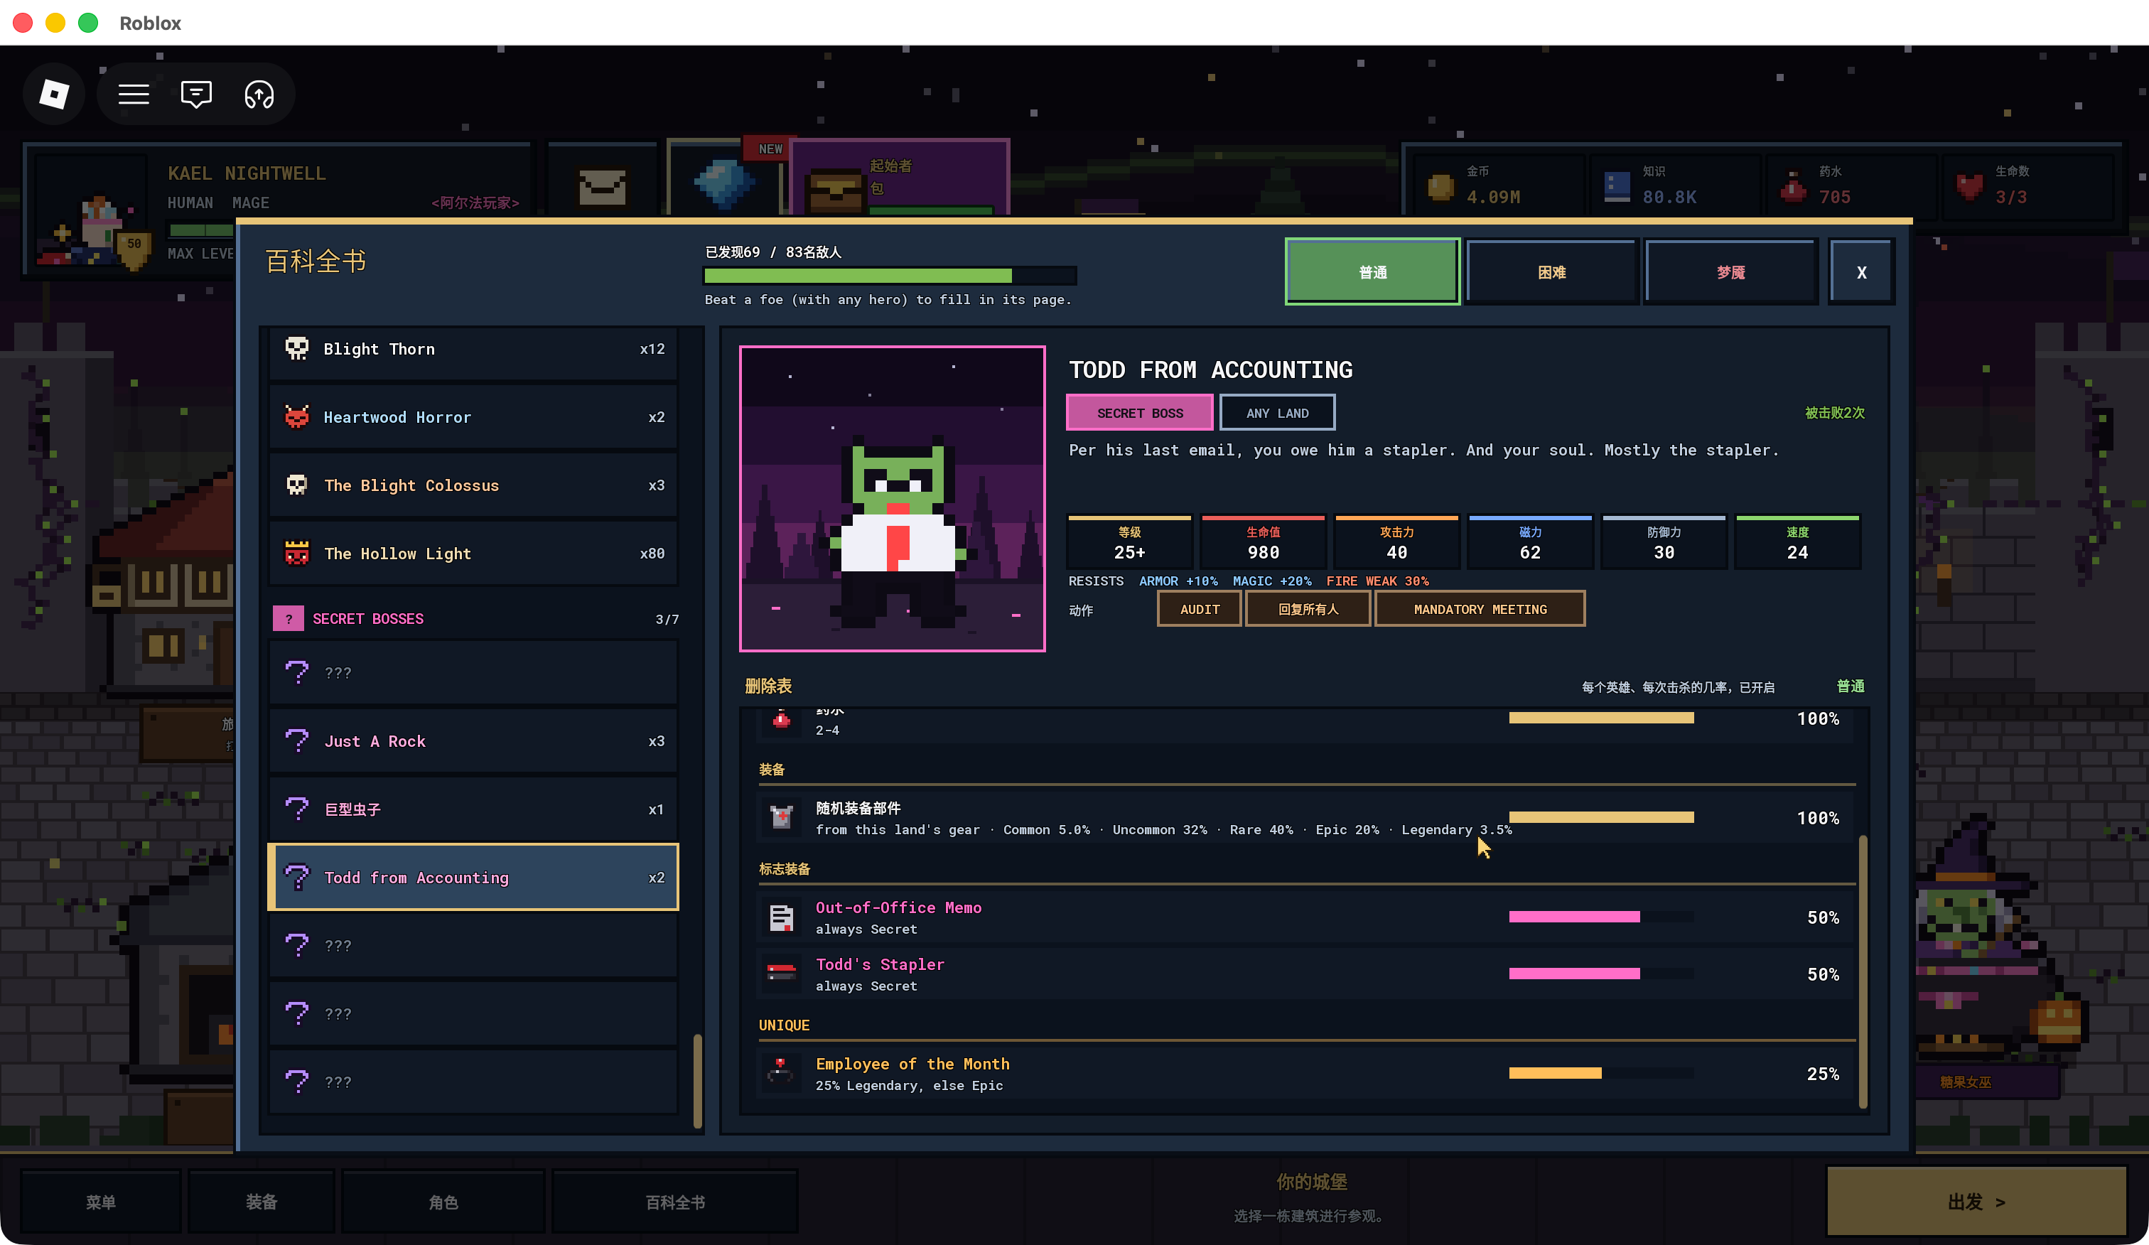Click the character respawn icon
The height and width of the screenshot is (1245, 2149).
tap(259, 94)
